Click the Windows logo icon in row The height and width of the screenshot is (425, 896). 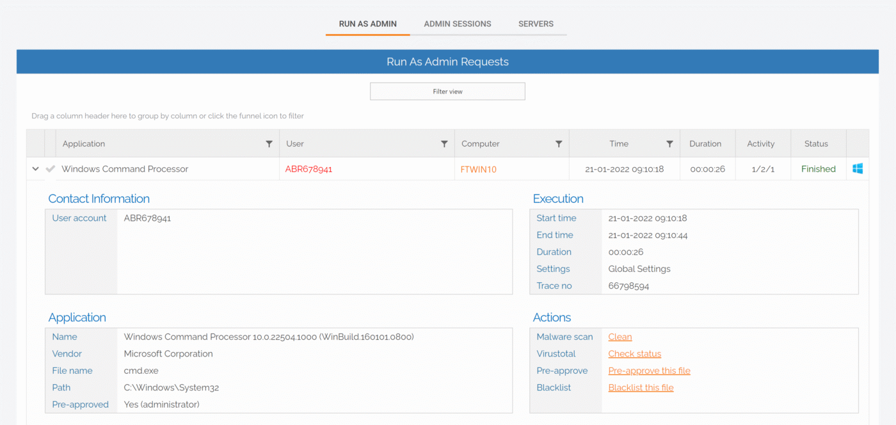pos(858,169)
